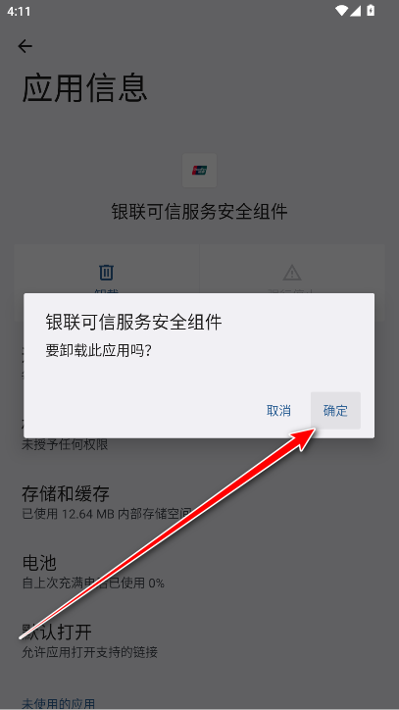Tap the cellular signal status icon
This screenshot has width=399, height=710.
point(356,11)
